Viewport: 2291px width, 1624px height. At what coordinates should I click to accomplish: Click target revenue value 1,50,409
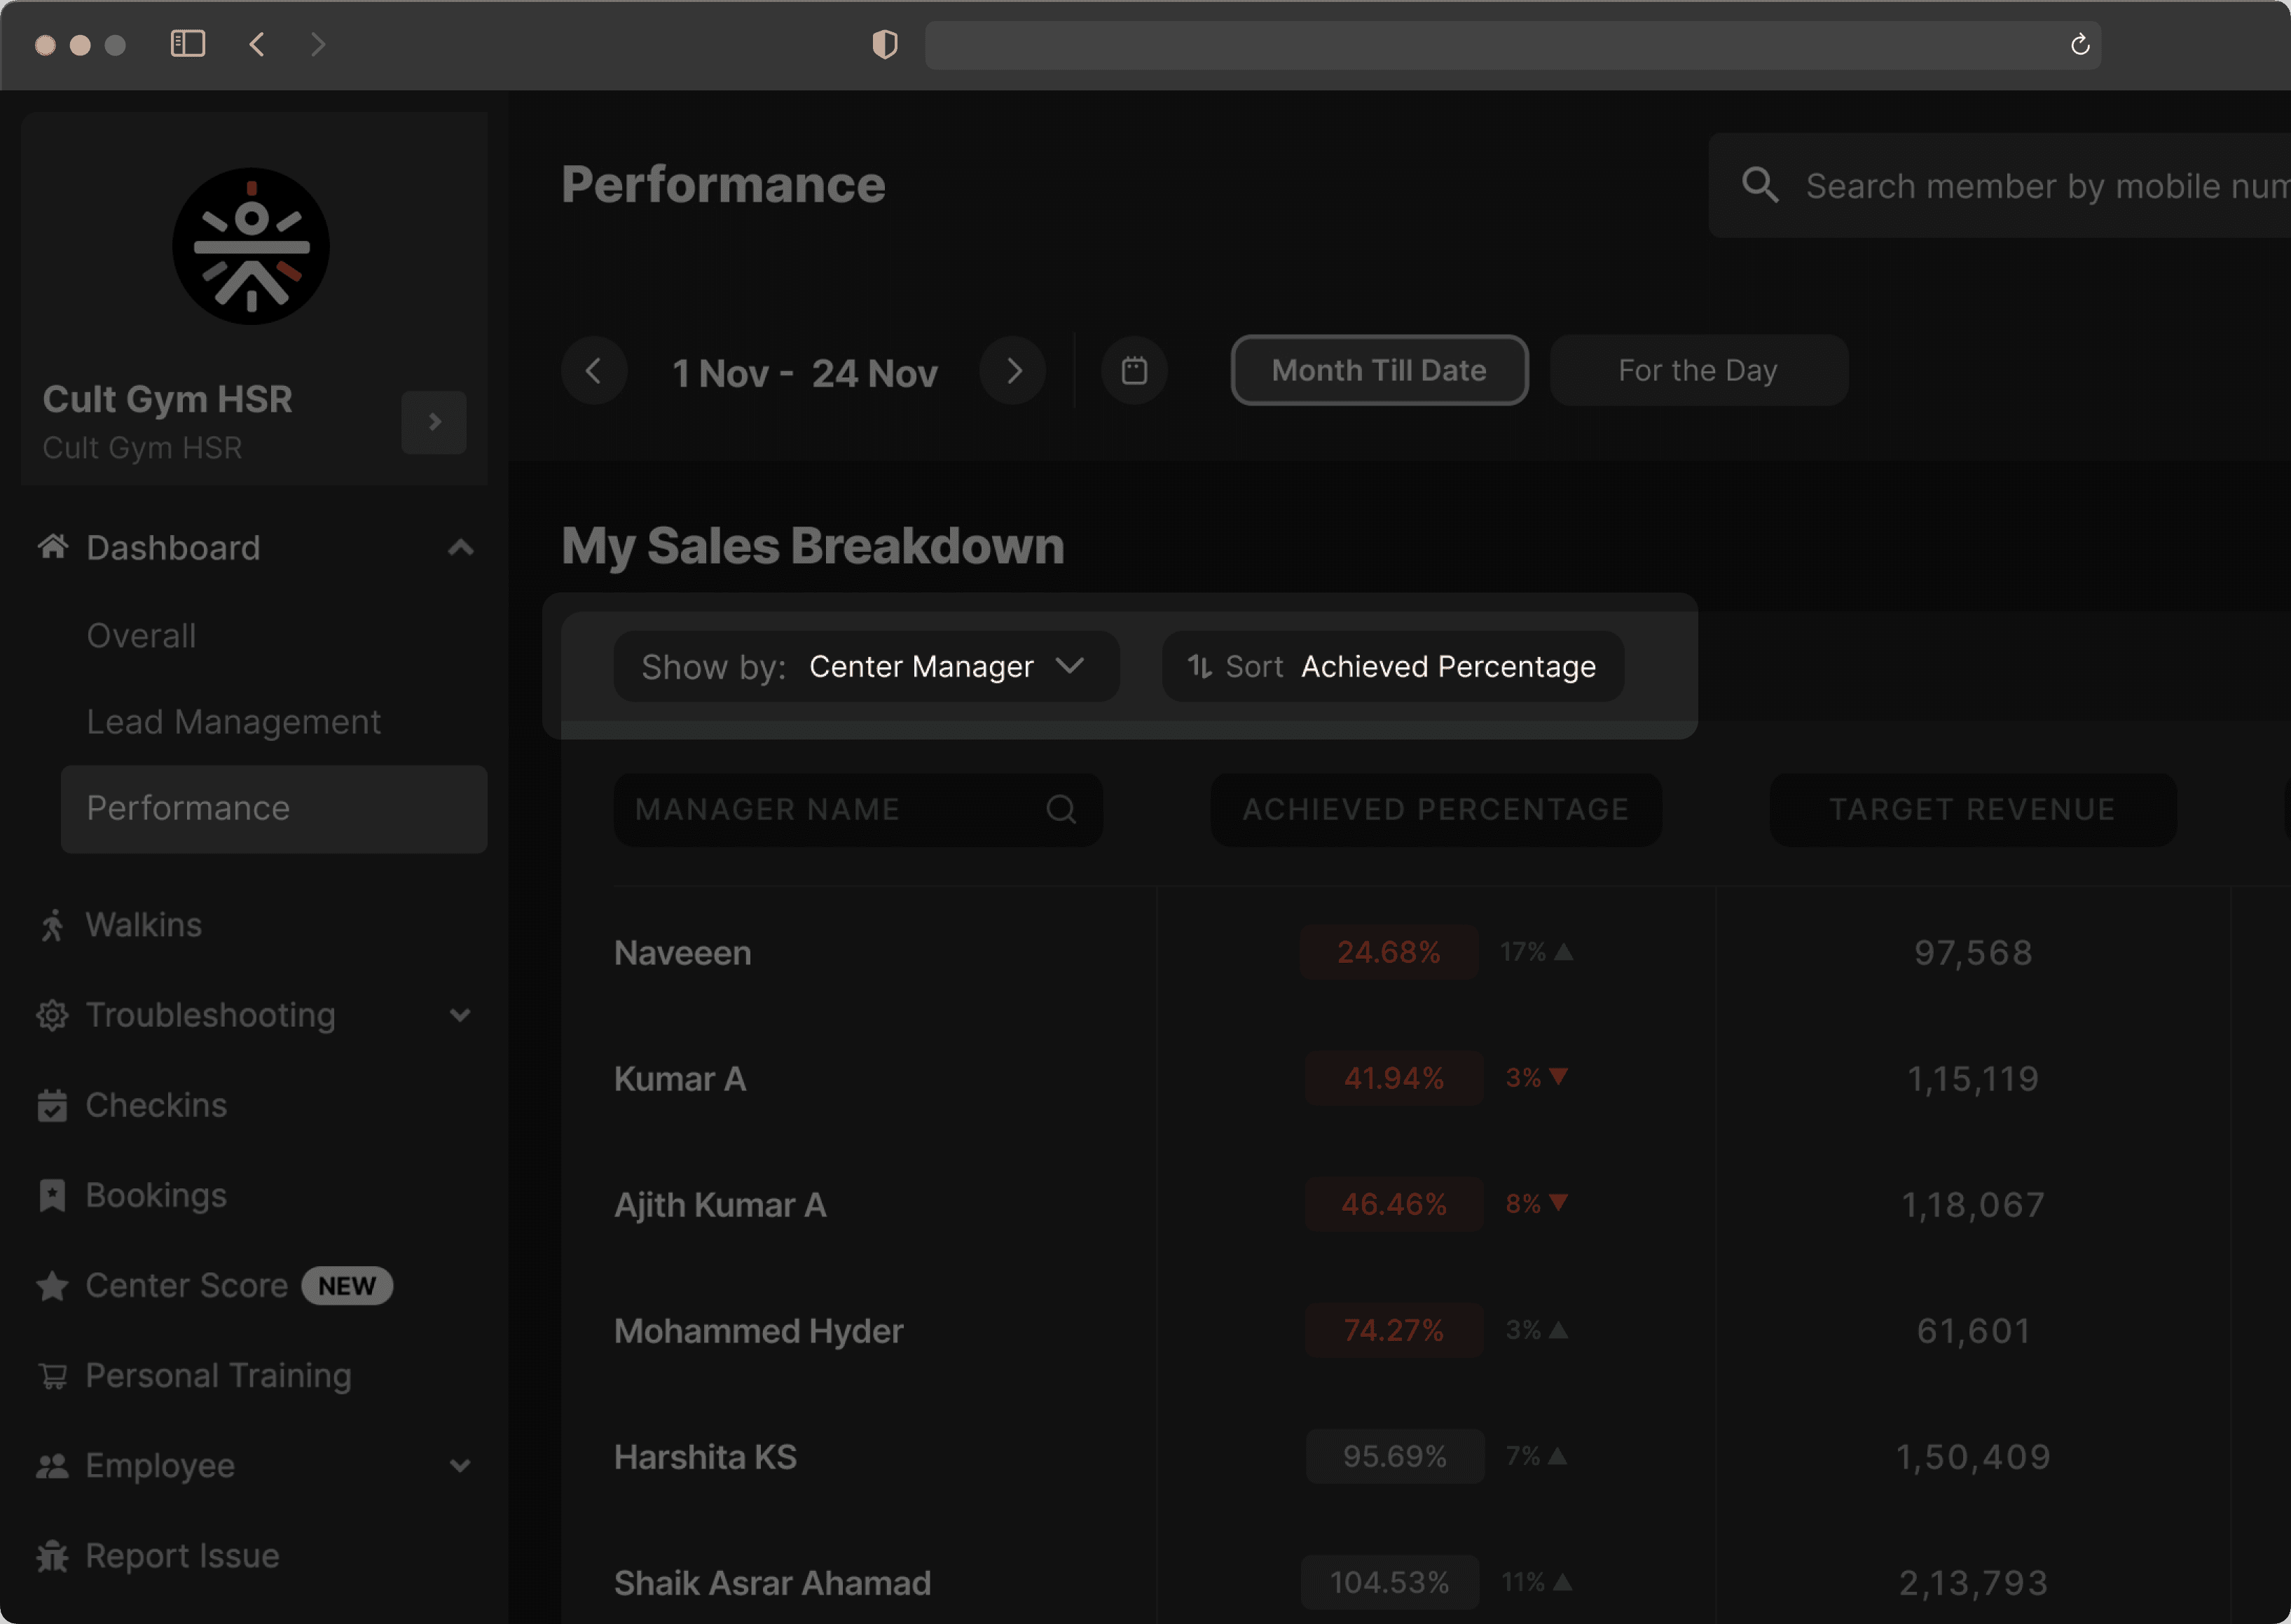[1973, 1457]
